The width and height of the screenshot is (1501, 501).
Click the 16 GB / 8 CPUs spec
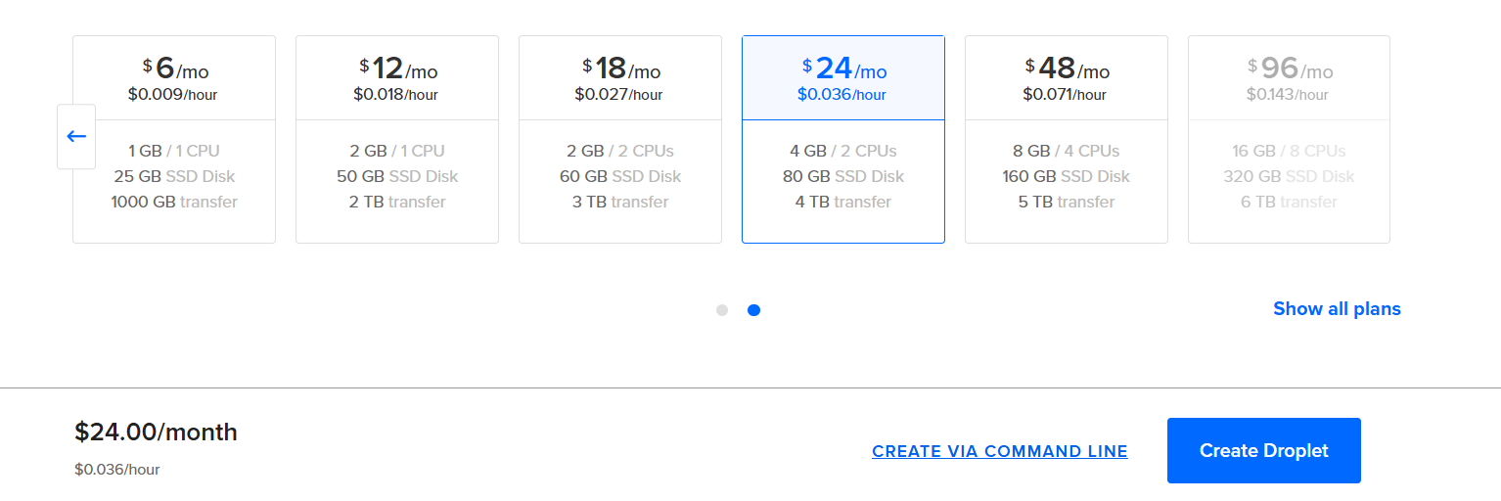(x=1289, y=151)
